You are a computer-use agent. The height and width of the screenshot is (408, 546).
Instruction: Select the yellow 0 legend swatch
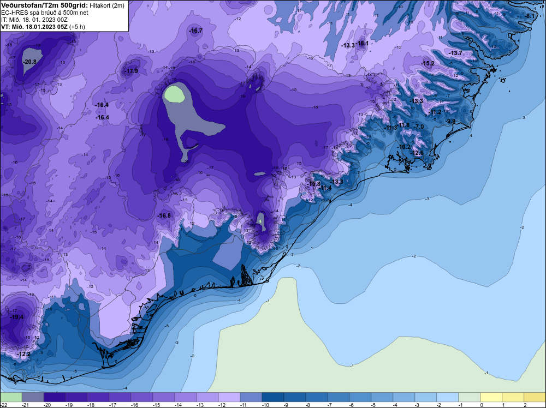click(491, 397)
